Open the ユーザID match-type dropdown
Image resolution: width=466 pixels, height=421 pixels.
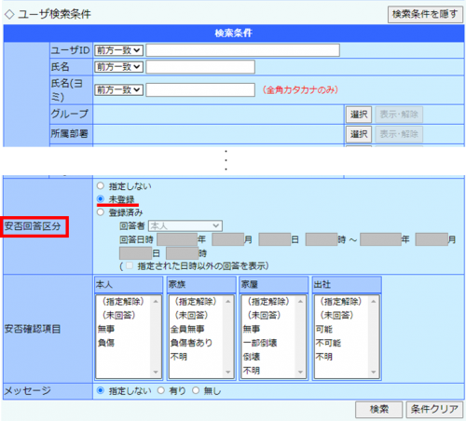click(x=118, y=50)
